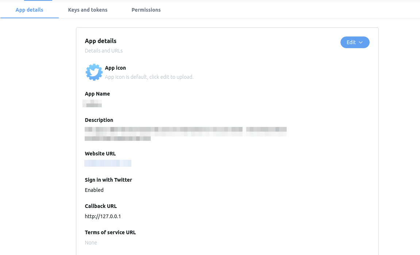This screenshot has width=420, height=255.
Task: Click the Callback URL section label
Action: (x=101, y=206)
